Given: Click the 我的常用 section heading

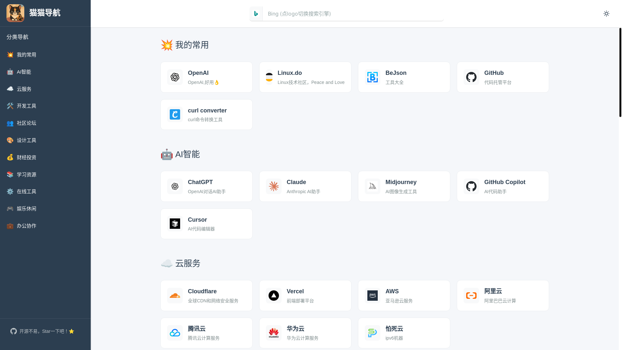Looking at the screenshot, I should coord(185,45).
